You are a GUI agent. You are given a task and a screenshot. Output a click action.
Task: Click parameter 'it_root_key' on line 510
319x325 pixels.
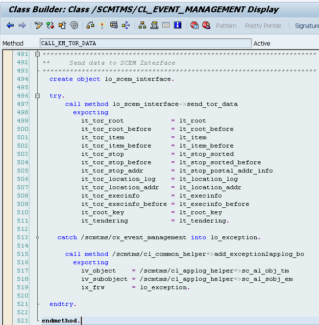pos(102,212)
